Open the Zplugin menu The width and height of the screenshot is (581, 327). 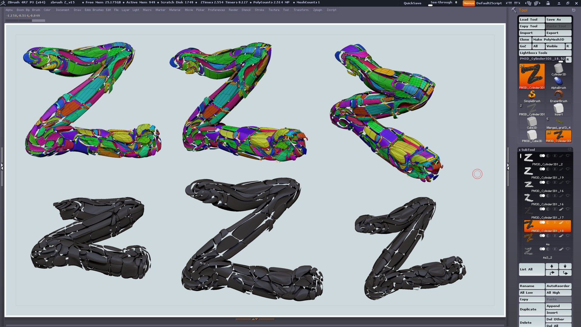coord(317,10)
